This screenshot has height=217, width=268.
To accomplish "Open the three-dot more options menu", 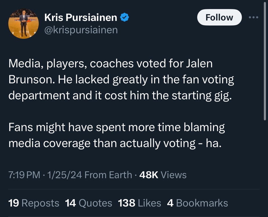I will pos(253,17).
